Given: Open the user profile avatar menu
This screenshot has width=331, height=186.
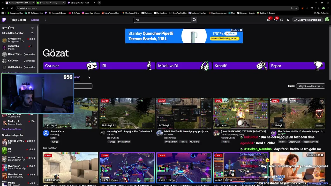Looking at the screenshot, I should [327, 20].
